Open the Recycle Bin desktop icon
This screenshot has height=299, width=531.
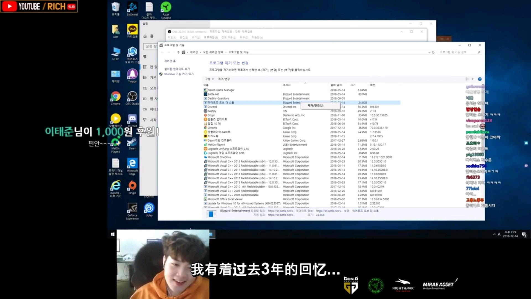pyautogui.click(x=116, y=9)
